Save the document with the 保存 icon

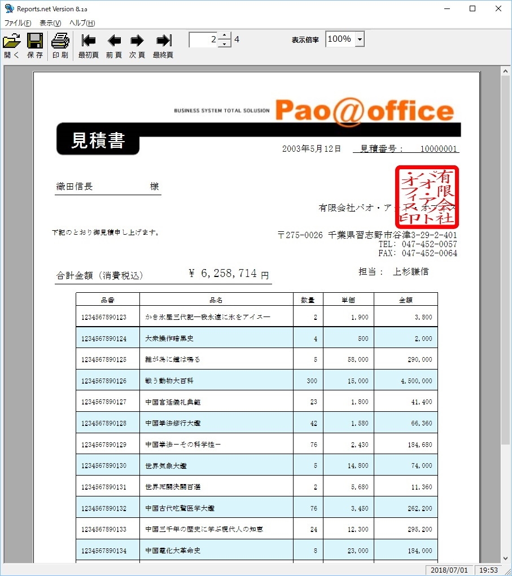click(34, 41)
